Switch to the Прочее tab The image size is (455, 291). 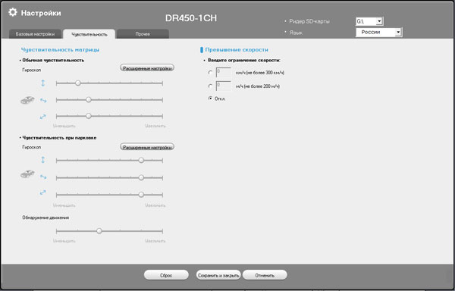(x=143, y=34)
